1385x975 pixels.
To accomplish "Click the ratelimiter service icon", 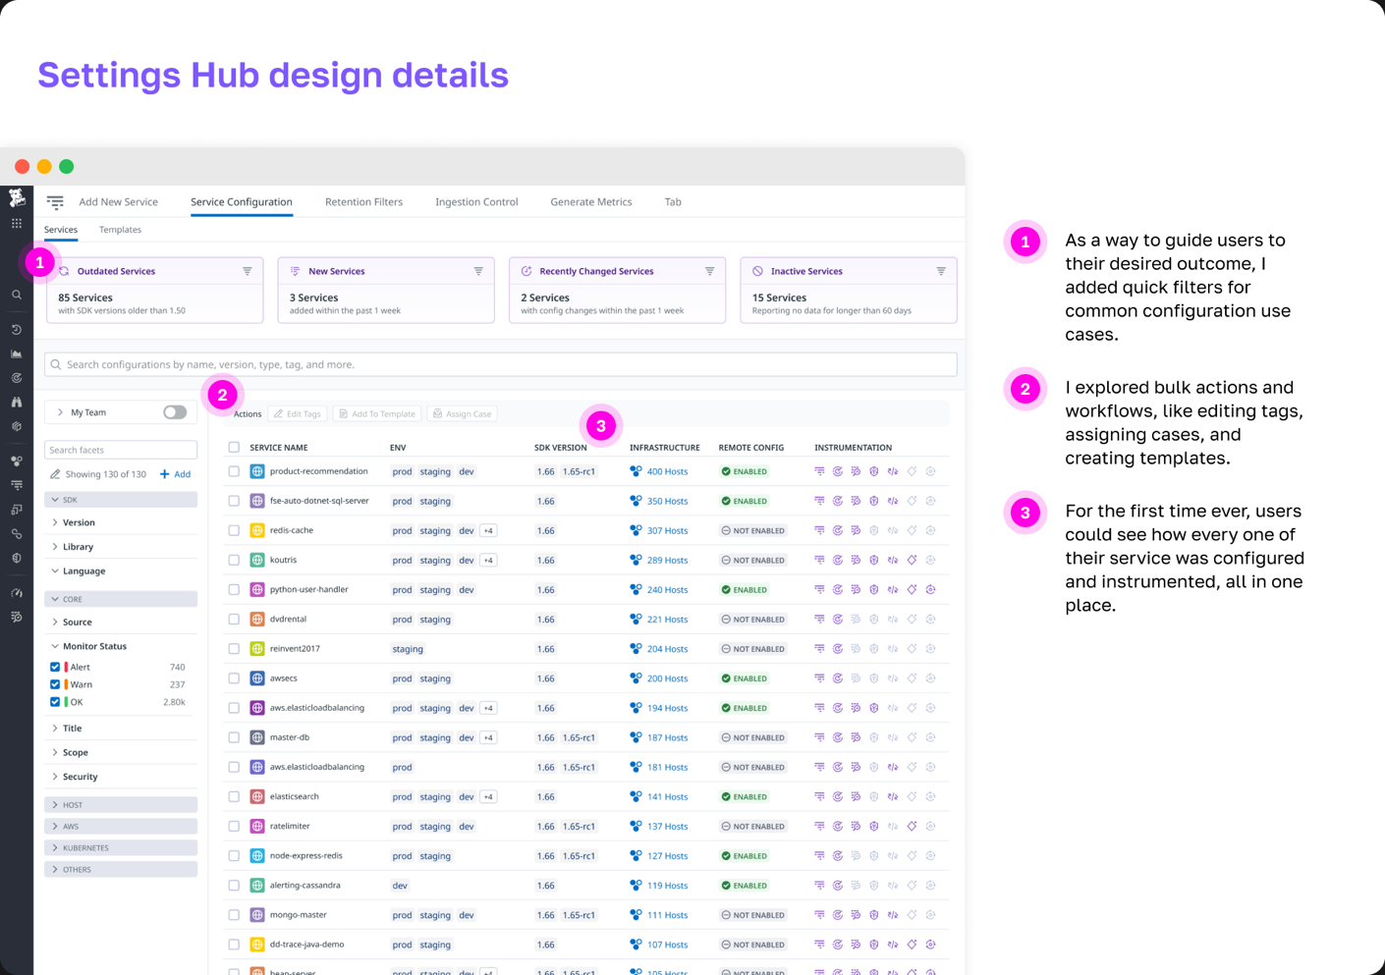I will point(257,826).
